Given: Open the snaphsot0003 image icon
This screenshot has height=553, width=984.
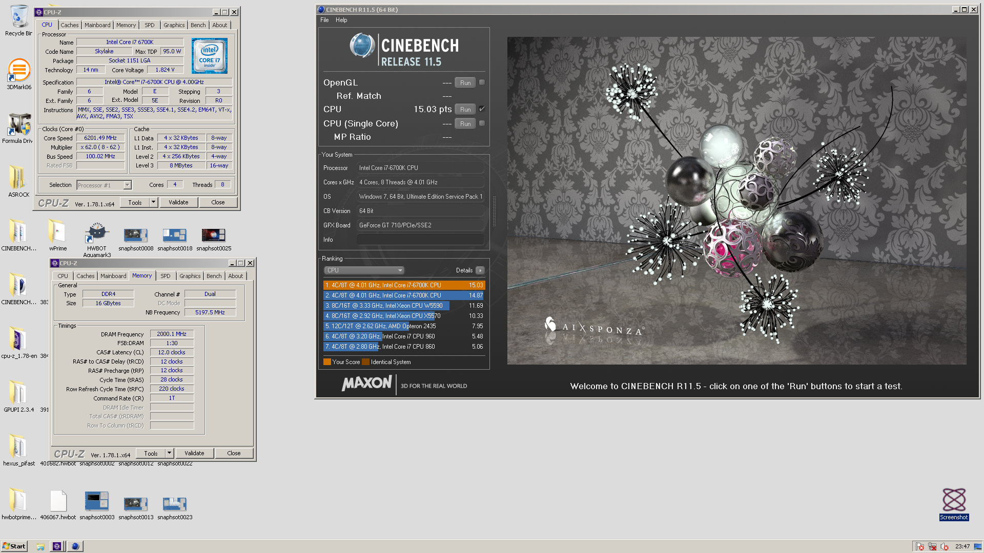Looking at the screenshot, I should click(97, 501).
